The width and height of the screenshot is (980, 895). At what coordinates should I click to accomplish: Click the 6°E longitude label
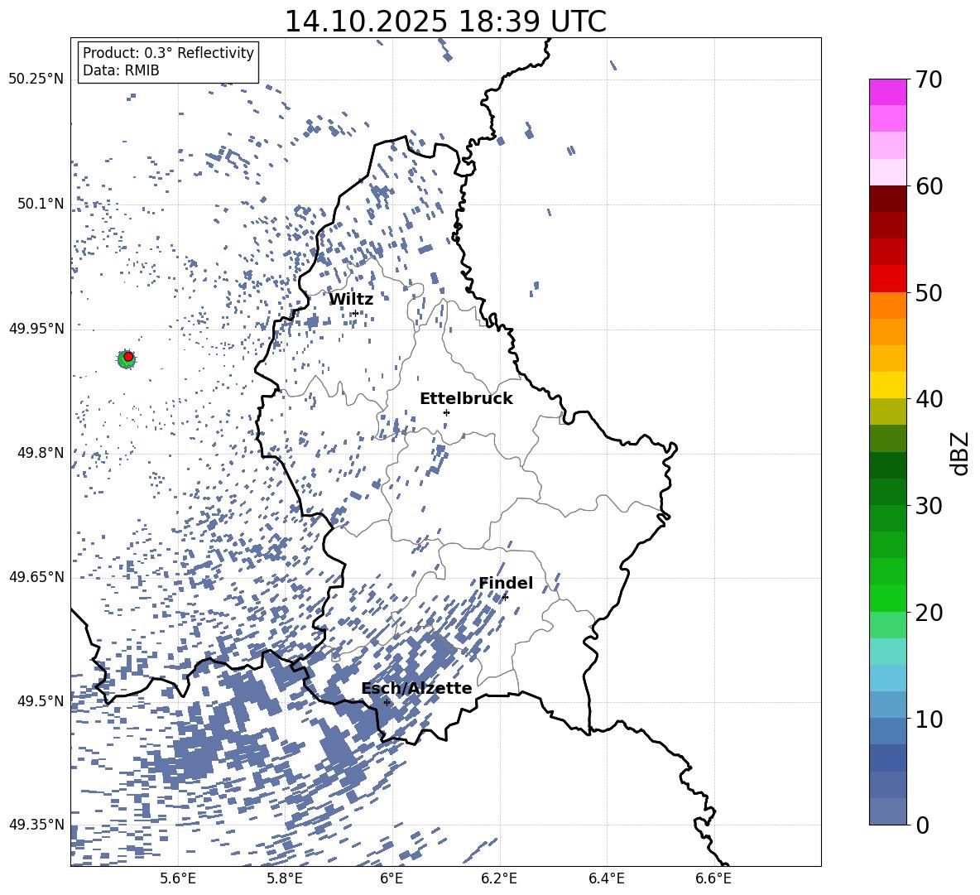coord(392,878)
